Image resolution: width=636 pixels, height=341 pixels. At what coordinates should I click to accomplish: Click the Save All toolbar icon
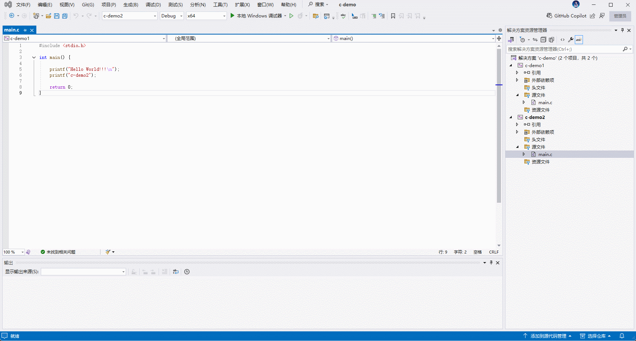(x=65, y=16)
